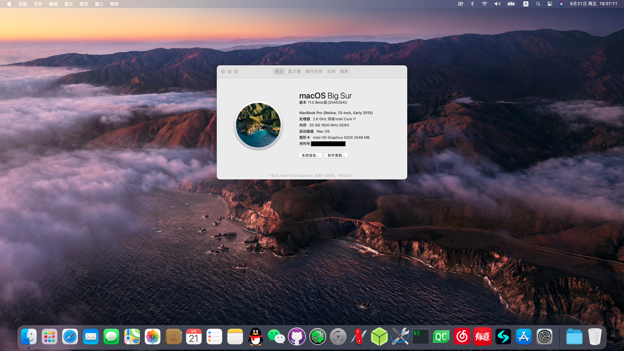The image size is (624, 351).
Task: Open Finder from the Dock
Action: tap(29, 337)
